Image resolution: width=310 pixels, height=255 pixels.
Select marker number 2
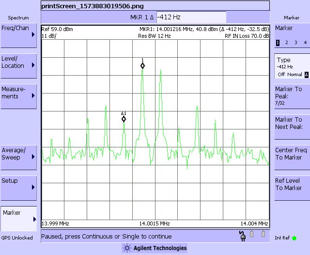pos(287,43)
